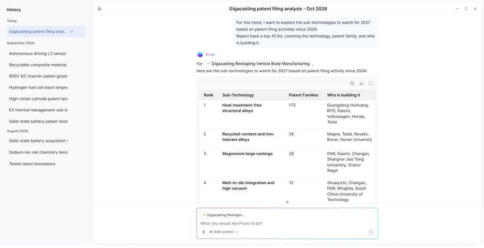Jump to latest with down arrow
The image size is (484, 248).
[287, 201]
